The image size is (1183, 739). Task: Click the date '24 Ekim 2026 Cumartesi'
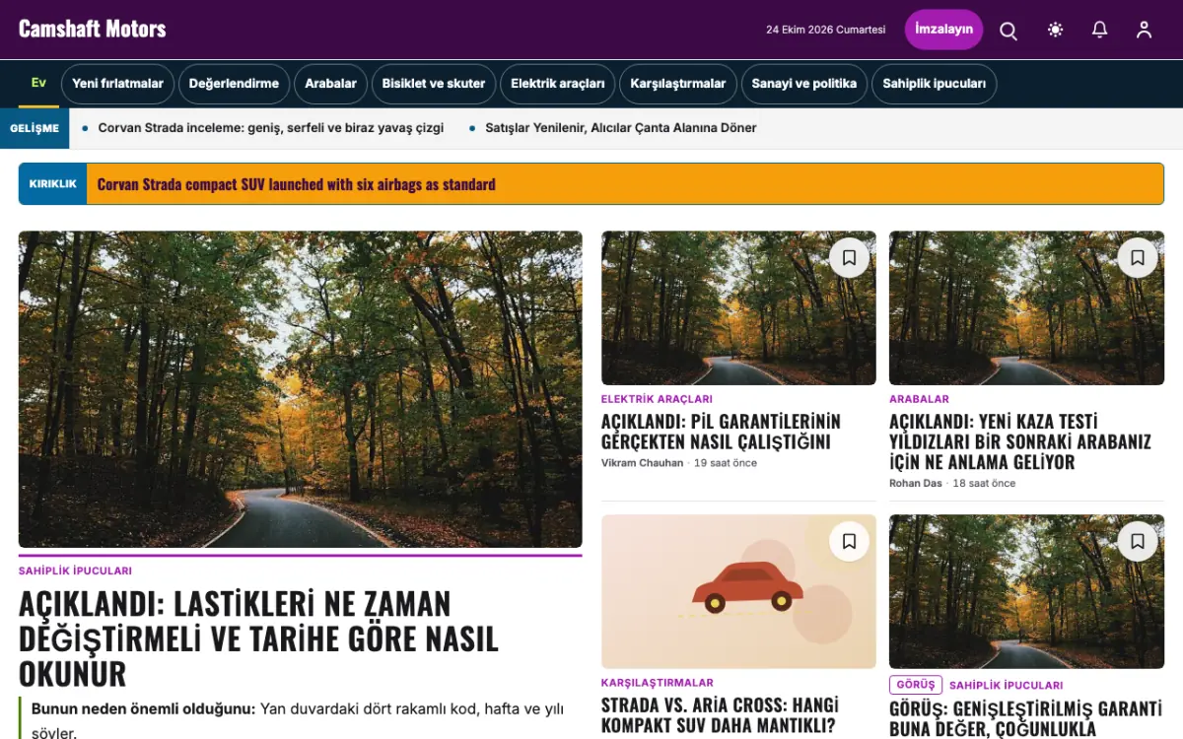[x=826, y=30]
